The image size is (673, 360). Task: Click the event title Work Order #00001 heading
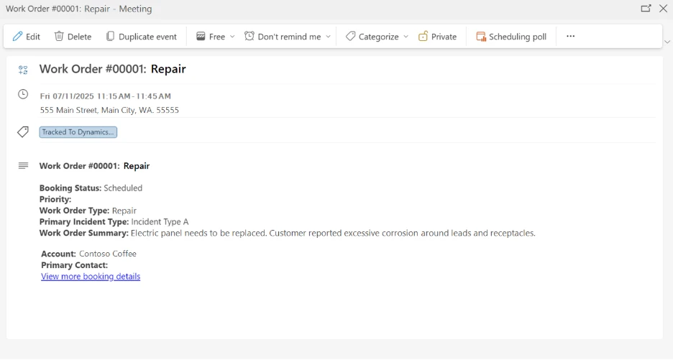pyautogui.click(x=112, y=69)
